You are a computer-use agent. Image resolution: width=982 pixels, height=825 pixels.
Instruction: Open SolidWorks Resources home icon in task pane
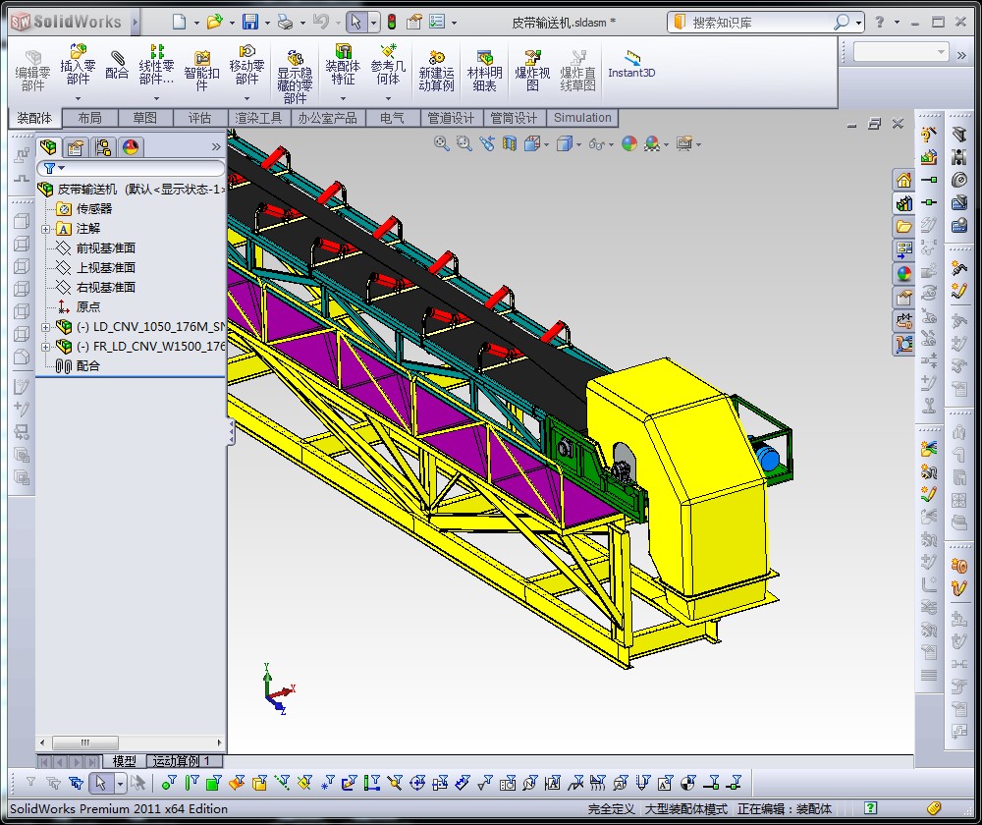click(x=903, y=181)
